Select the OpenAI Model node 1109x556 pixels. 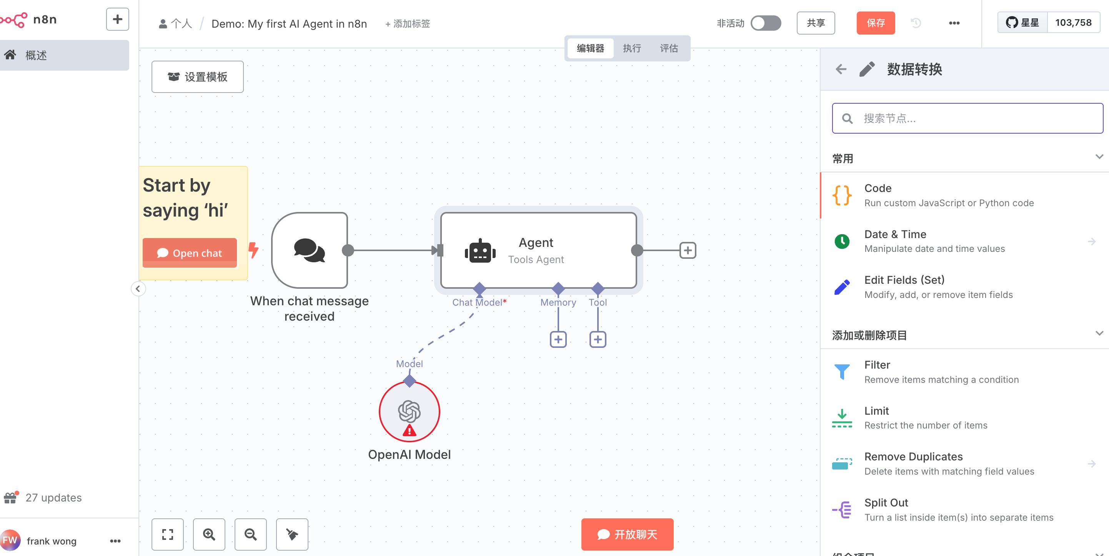coord(410,412)
